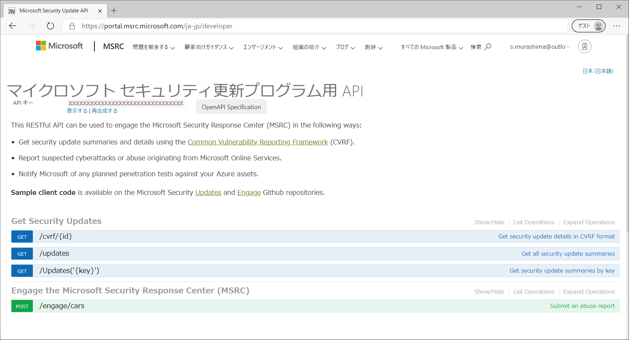Click the browser forward arrow
This screenshot has height=340, width=629.
(x=31, y=26)
